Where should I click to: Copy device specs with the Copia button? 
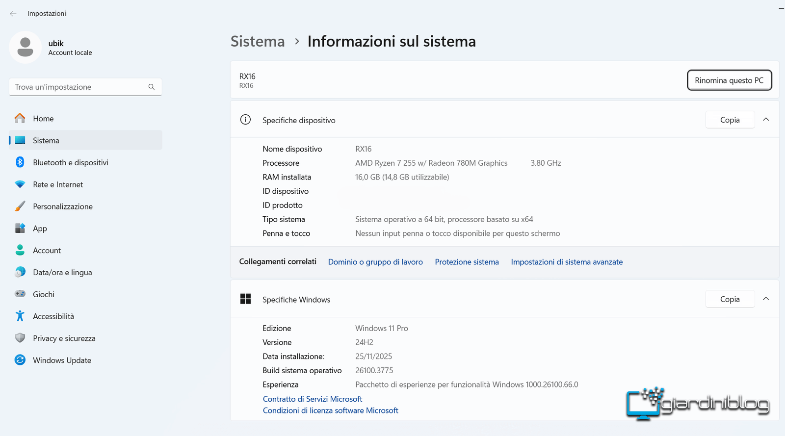tap(730, 120)
